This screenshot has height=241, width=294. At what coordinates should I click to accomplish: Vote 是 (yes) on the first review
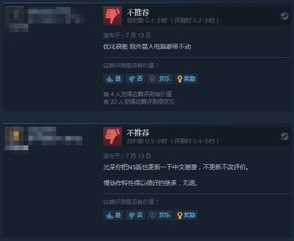point(113,79)
